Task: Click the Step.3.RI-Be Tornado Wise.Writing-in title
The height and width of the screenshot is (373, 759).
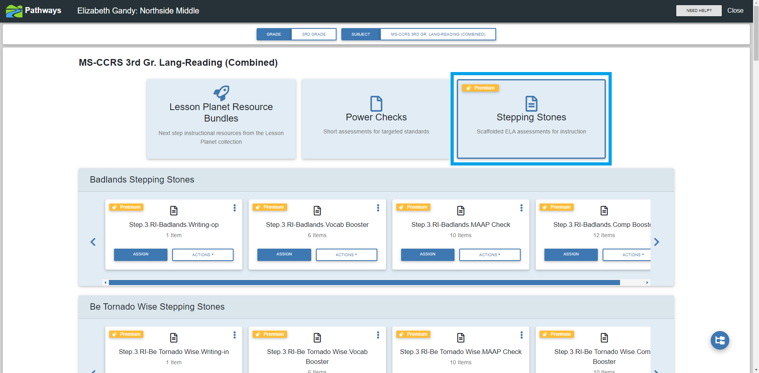Action: (174, 352)
